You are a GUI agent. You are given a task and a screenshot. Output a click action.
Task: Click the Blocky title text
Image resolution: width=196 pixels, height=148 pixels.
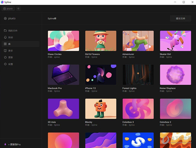(89, 122)
